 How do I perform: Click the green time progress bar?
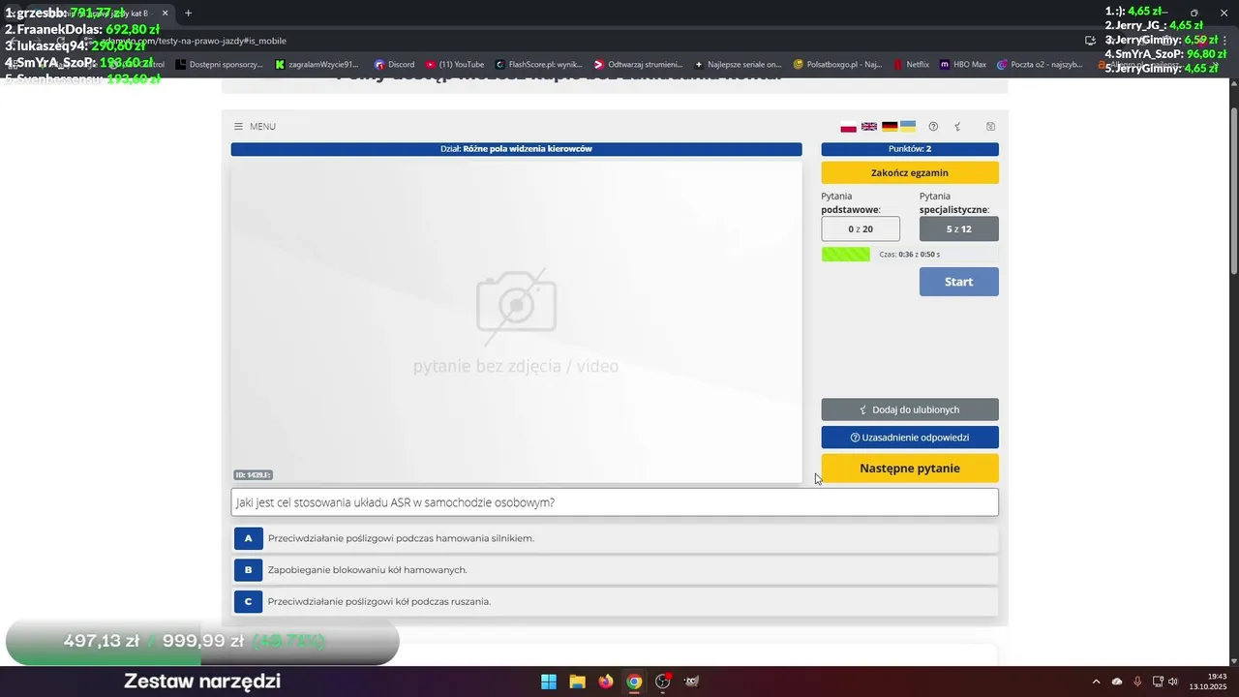[x=846, y=255]
